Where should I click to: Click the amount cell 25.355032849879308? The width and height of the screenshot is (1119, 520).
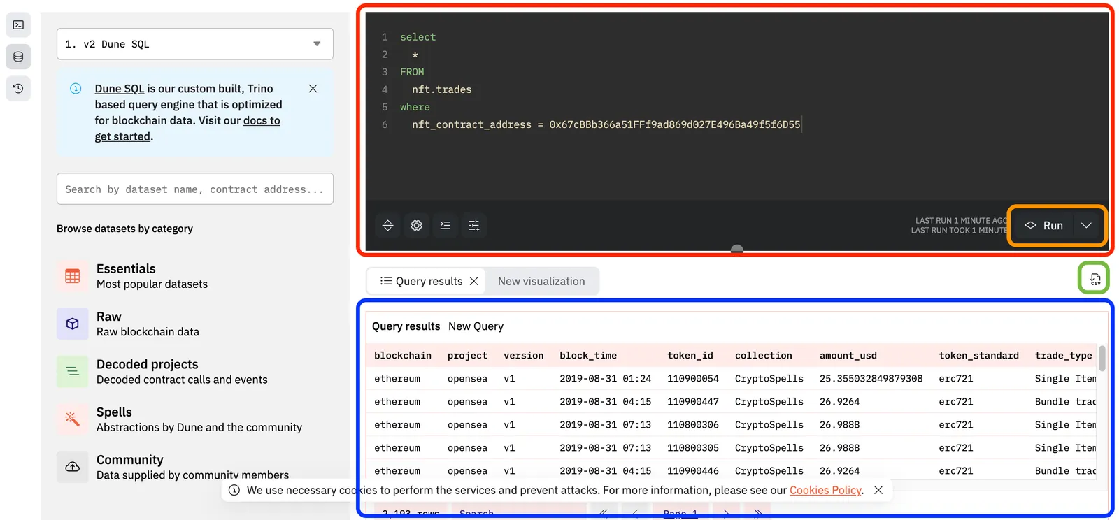coord(871,378)
